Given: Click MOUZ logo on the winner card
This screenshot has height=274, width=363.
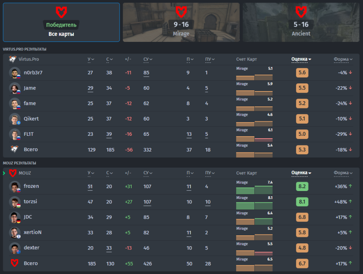Looking at the screenshot, I should point(61,12).
